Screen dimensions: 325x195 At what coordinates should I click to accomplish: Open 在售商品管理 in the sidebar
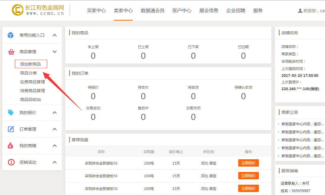(33, 82)
